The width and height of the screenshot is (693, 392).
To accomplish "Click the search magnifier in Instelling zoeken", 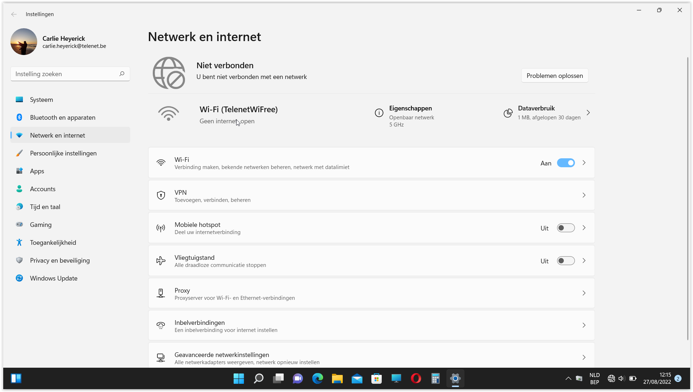I will click(122, 74).
